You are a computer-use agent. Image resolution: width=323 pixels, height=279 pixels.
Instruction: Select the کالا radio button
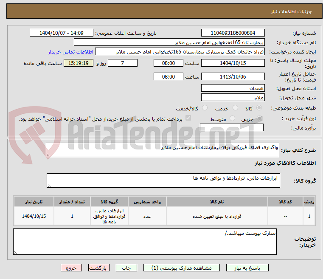click(259, 108)
